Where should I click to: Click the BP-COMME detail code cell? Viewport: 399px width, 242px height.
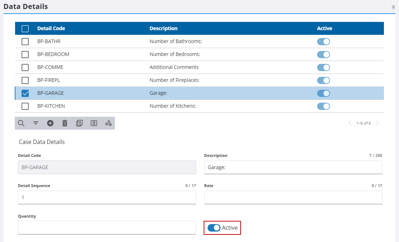(x=50, y=67)
